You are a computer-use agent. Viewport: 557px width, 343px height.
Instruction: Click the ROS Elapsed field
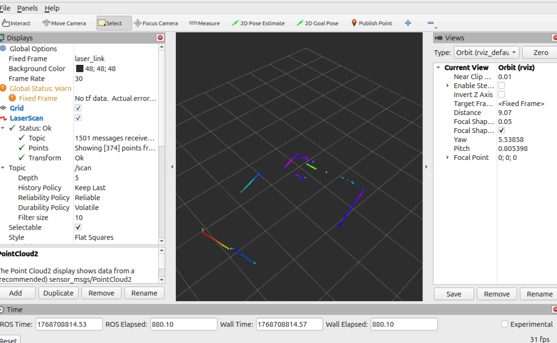coord(184,324)
